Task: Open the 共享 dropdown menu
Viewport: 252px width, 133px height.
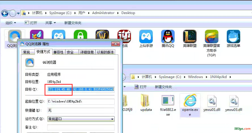Action: point(50,23)
